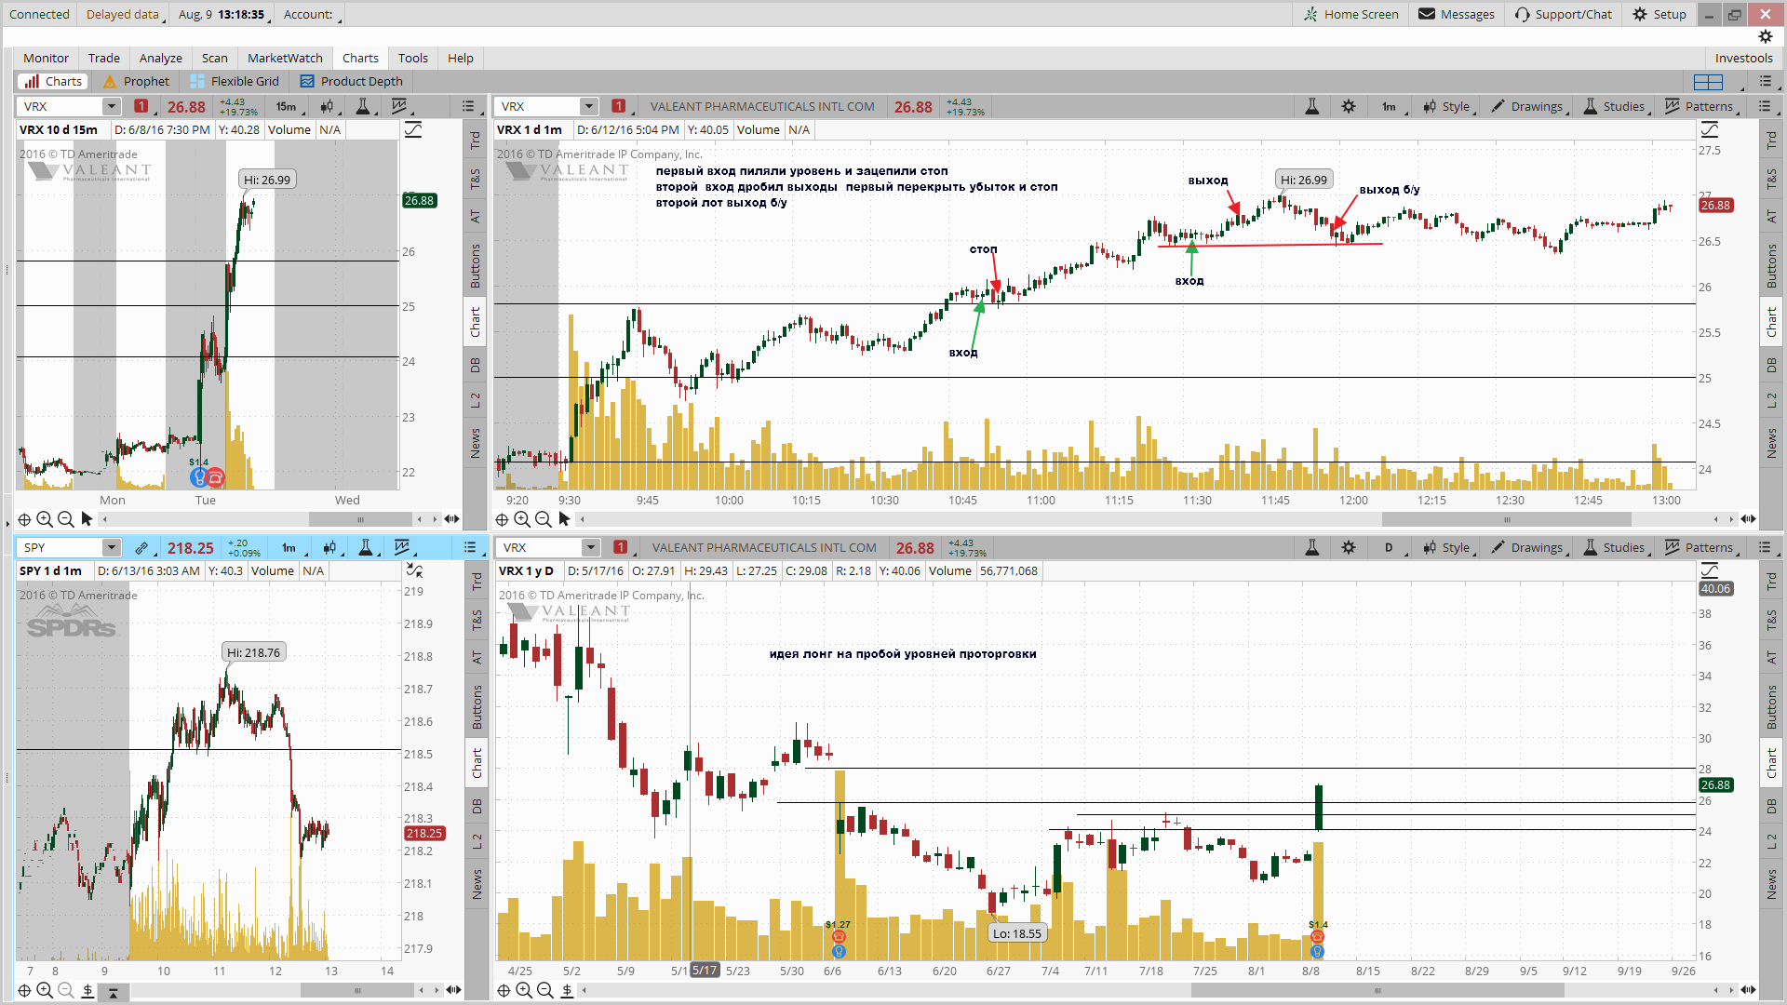This screenshot has height=1005, width=1787.
Task: Click horizontal scrollbar under top-left chart
Action: pyautogui.click(x=359, y=519)
